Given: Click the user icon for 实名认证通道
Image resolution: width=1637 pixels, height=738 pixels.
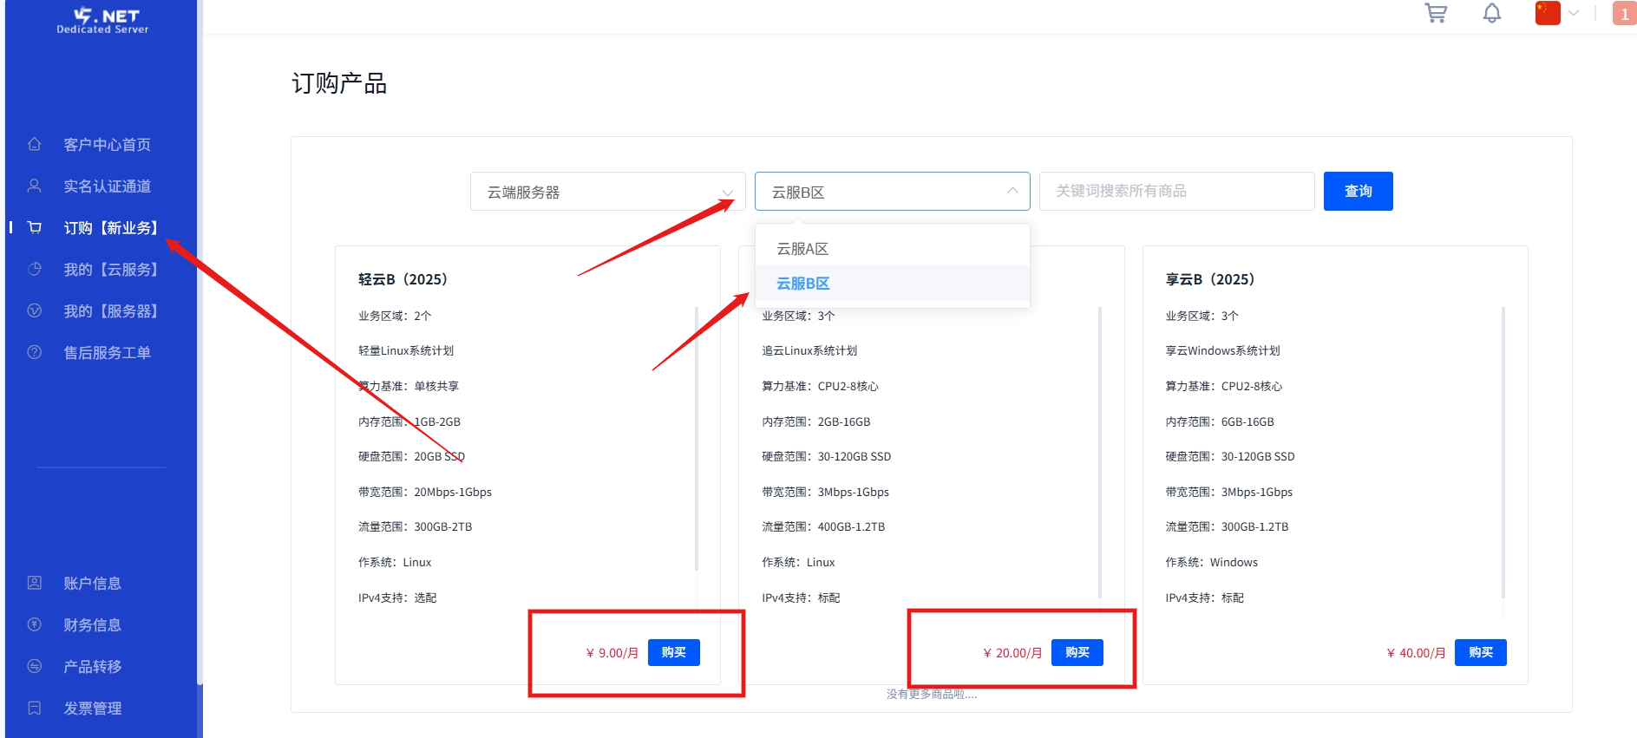Looking at the screenshot, I should coord(35,186).
